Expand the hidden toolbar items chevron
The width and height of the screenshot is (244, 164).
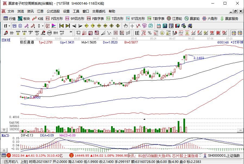[x=71, y=32]
